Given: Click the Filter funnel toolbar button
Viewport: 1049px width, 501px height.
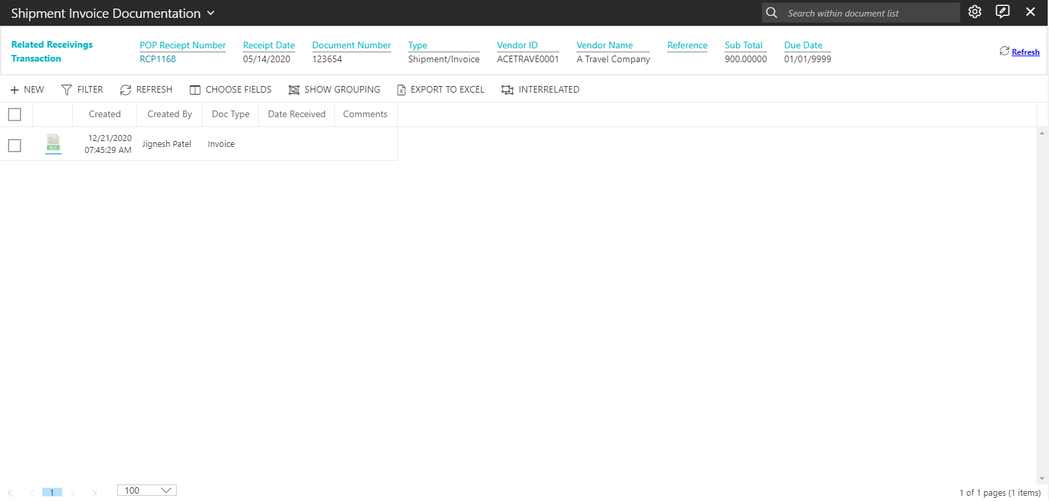Looking at the screenshot, I should pos(82,89).
